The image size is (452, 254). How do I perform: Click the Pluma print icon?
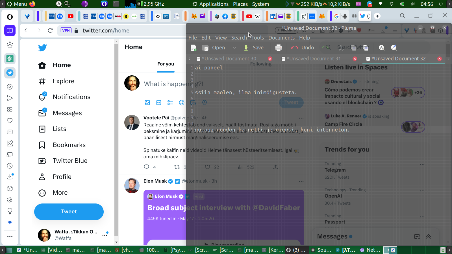pyautogui.click(x=279, y=48)
